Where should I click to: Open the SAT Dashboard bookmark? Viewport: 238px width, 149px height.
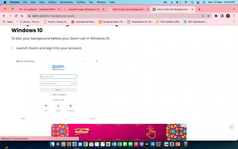click(x=195, y=22)
